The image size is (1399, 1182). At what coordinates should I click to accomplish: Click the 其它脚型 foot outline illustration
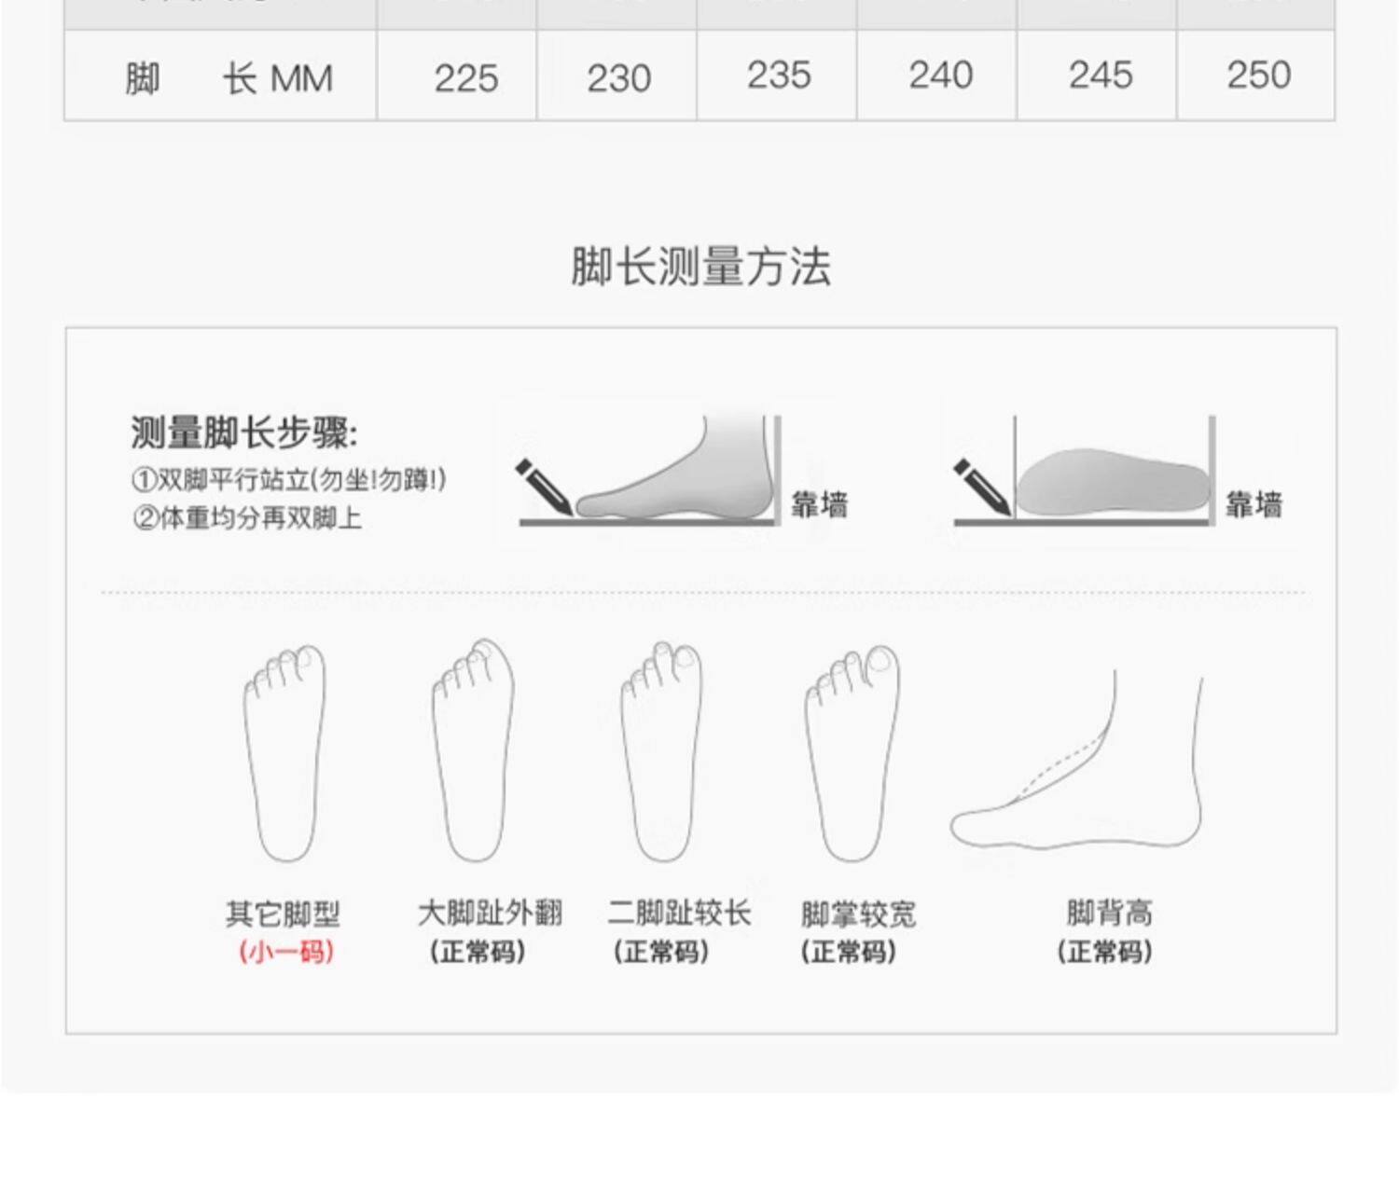(x=284, y=752)
